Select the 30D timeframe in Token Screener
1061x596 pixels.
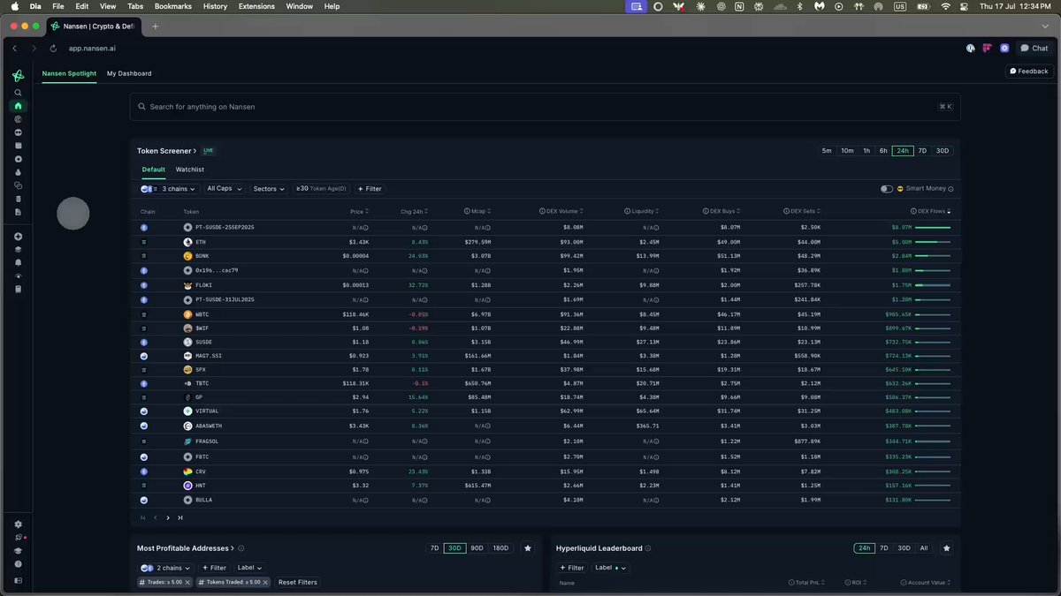click(x=943, y=151)
